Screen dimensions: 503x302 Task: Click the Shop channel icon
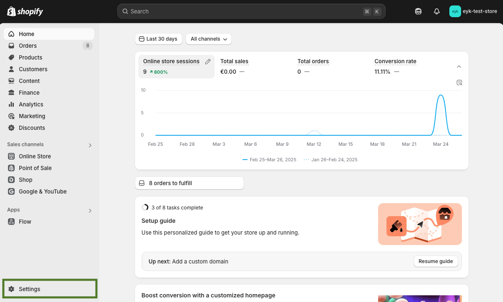tap(11, 180)
